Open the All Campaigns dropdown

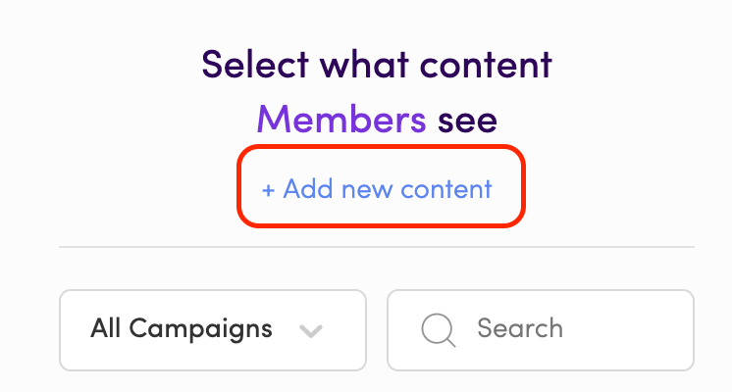213,330
